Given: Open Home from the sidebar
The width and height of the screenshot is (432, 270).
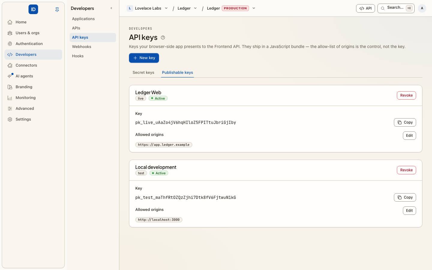Looking at the screenshot, I should pyautogui.click(x=33, y=22).
